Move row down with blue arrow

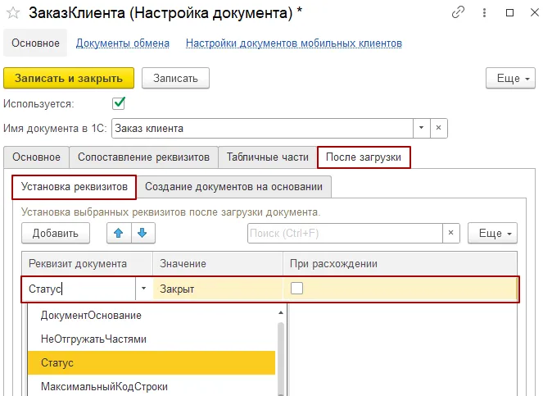tap(141, 233)
